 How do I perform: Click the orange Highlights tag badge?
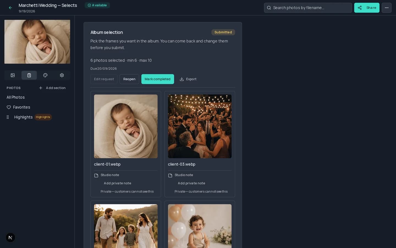coord(43,117)
